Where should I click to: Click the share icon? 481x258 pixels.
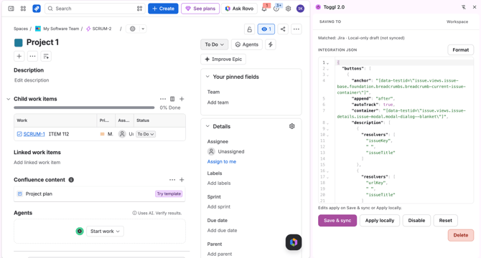[x=283, y=29]
